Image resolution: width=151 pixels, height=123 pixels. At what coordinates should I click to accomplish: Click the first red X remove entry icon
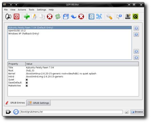50,17
